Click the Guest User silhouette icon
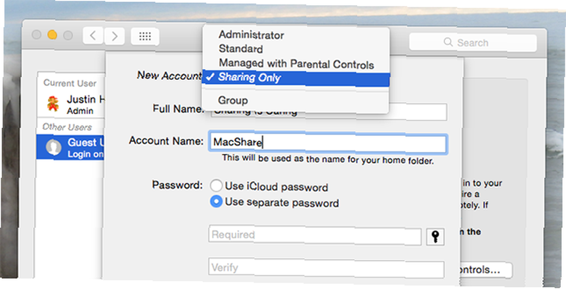Viewport: 566px width, 289px height. 53,147
